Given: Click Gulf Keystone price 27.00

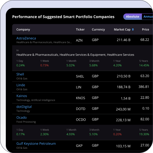Looking at the screenshot, I should 145,145.
